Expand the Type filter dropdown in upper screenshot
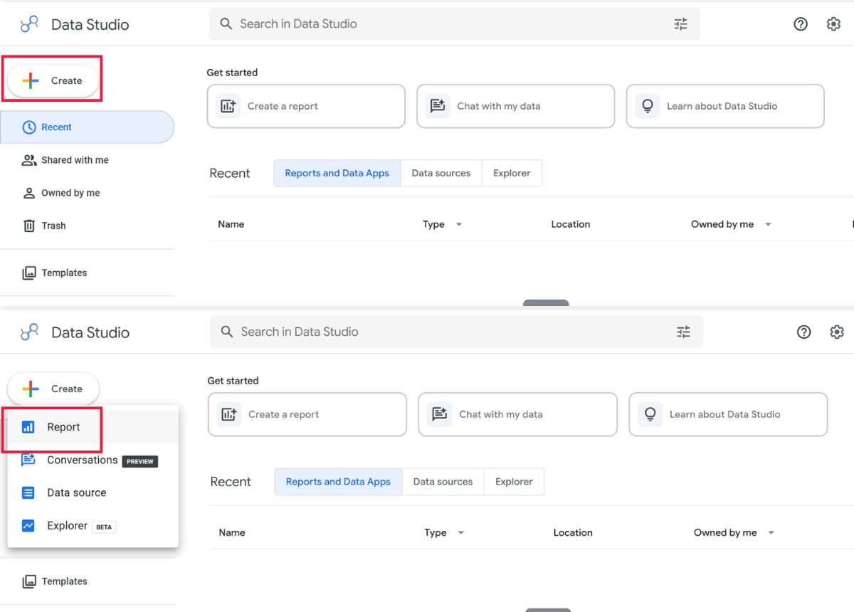This screenshot has width=854, height=612. [459, 224]
